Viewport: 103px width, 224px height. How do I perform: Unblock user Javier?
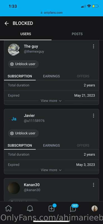[x=23, y=133]
